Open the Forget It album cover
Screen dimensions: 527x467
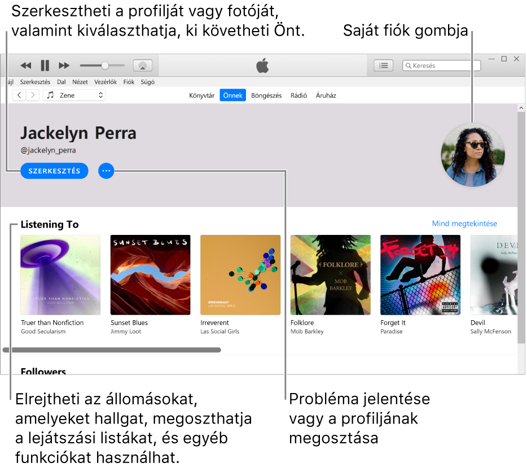420,275
